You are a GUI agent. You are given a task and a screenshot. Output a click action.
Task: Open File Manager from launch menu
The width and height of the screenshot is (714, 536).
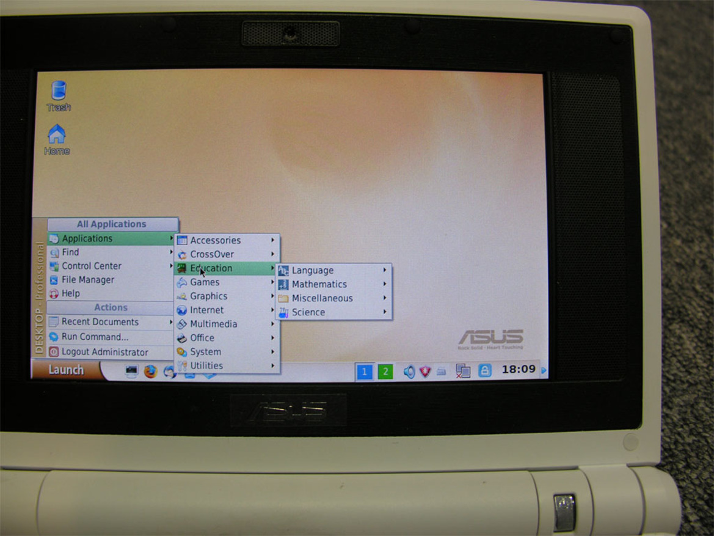point(111,279)
